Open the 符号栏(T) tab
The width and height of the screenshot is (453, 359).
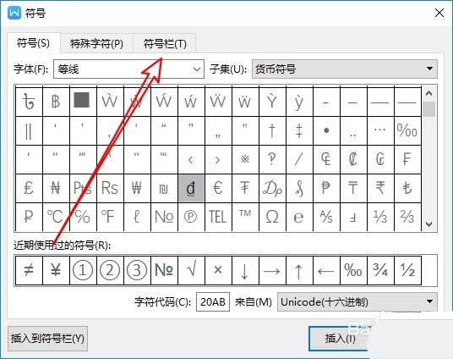pos(165,44)
